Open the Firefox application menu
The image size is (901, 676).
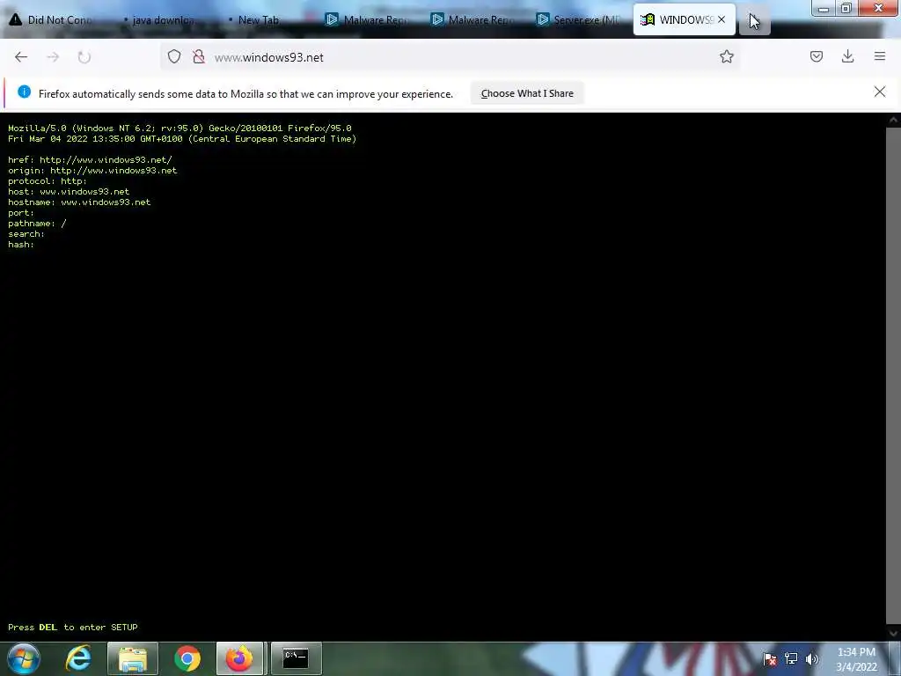(x=880, y=56)
